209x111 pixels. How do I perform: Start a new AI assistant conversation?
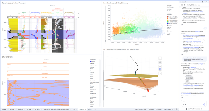coord(182,5)
